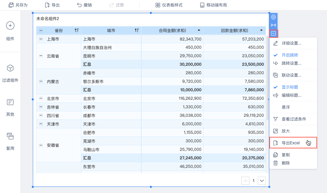Open 跳转设置... menu item

tap(293, 63)
